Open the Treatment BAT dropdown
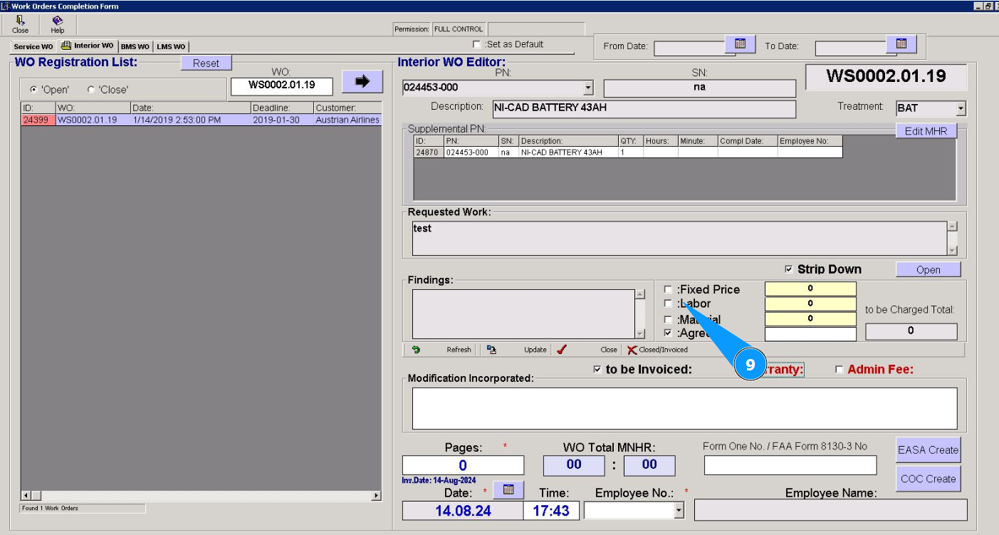This screenshot has height=535, width=999. (961, 109)
